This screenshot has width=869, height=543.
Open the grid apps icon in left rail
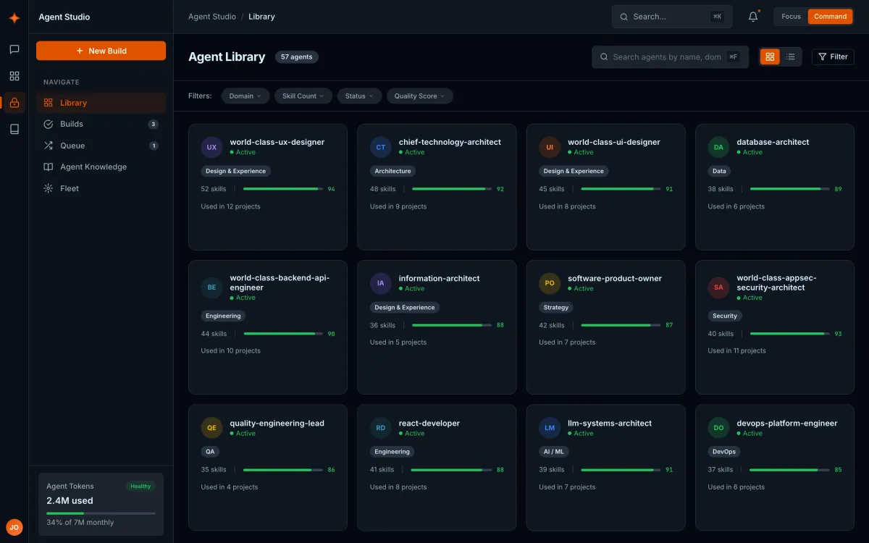pos(14,76)
